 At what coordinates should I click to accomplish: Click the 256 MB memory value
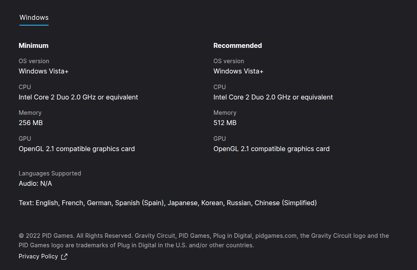pyautogui.click(x=31, y=123)
